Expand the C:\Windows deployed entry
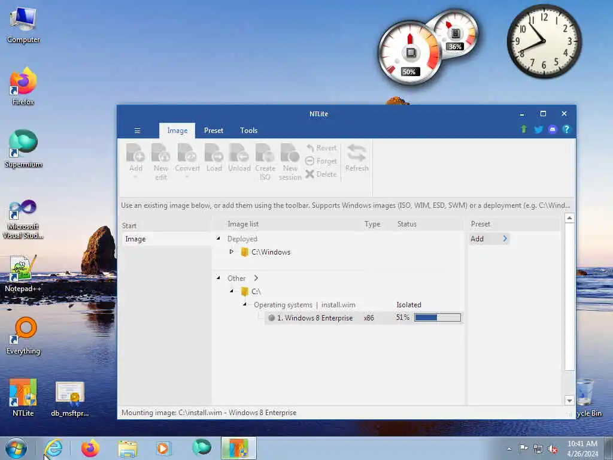This screenshot has width=613, height=460. point(232,252)
